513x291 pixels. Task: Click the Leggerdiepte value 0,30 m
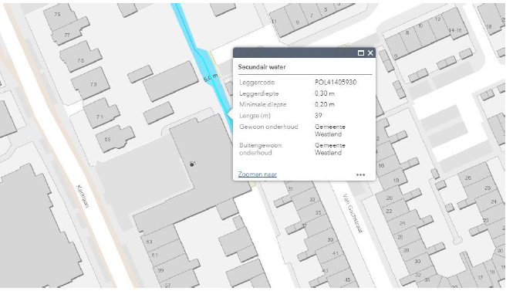(325, 93)
